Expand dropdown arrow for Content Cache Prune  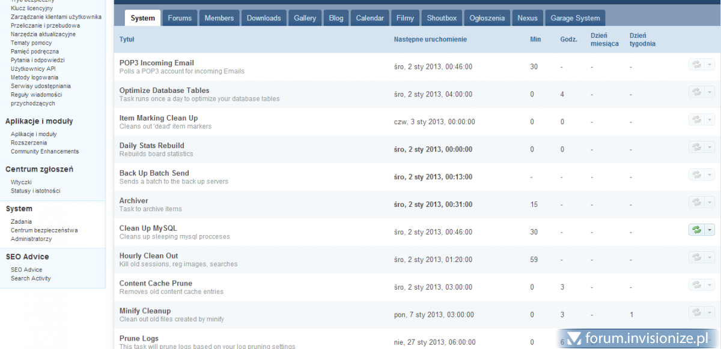coord(710,285)
